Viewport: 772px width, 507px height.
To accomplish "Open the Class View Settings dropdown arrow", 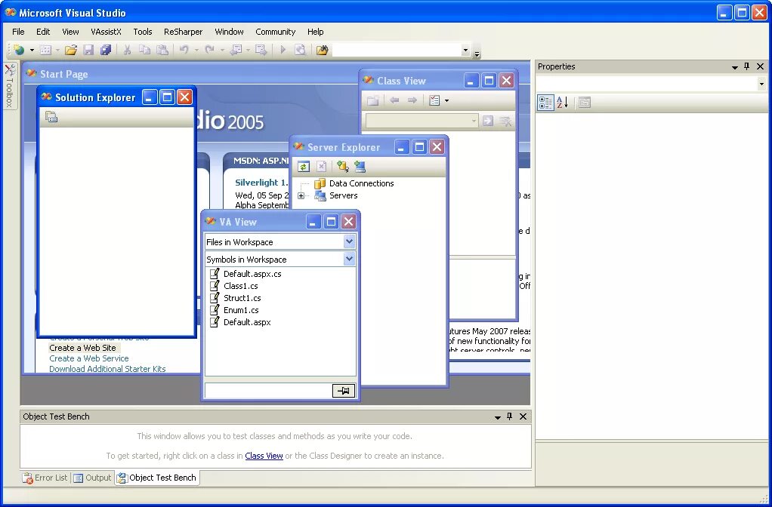I will click(x=446, y=101).
